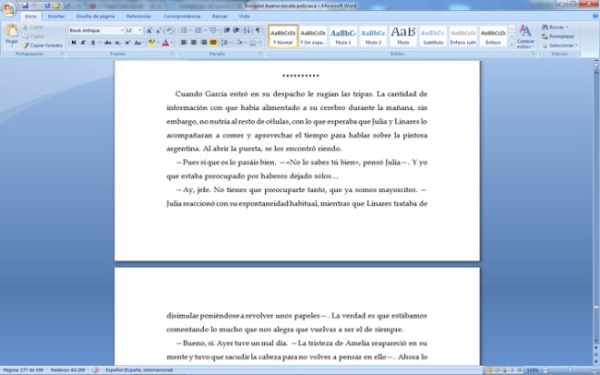Open the Correspondencia tab
Screen dimensions: 600x375
(x=182, y=17)
